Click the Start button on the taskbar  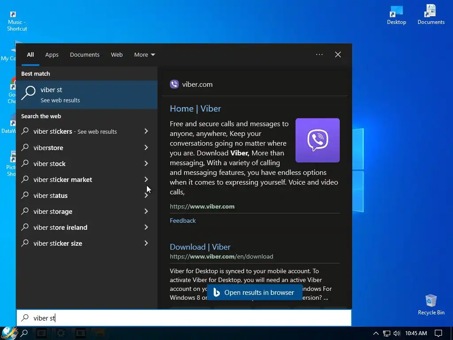click(x=9, y=333)
